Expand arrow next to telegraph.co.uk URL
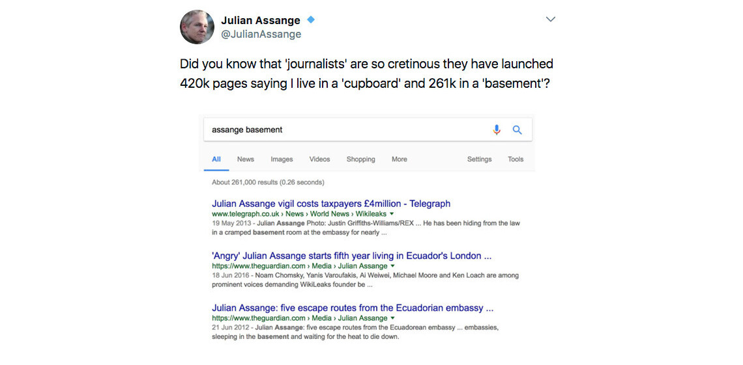The width and height of the screenshot is (743, 365). [x=392, y=213]
